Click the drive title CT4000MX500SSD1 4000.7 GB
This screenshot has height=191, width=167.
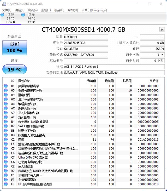83,30
